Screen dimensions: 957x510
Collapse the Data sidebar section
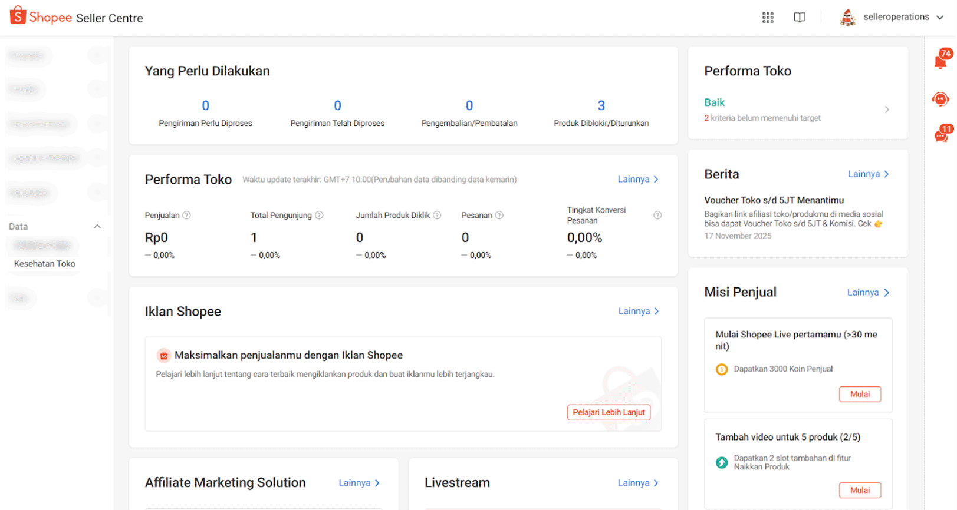(x=97, y=227)
